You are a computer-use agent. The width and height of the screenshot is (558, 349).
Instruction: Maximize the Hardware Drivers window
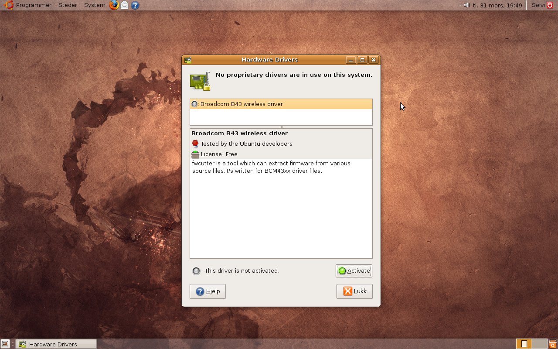(362, 60)
